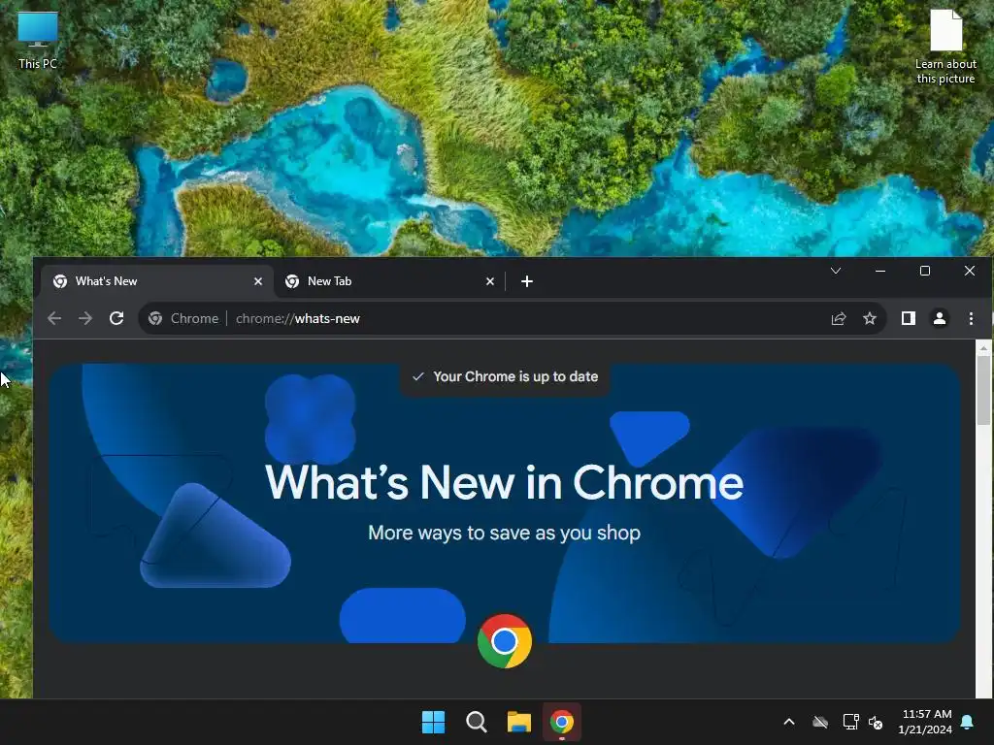
Task: Open Chrome three-dot menu
Action: tap(971, 318)
